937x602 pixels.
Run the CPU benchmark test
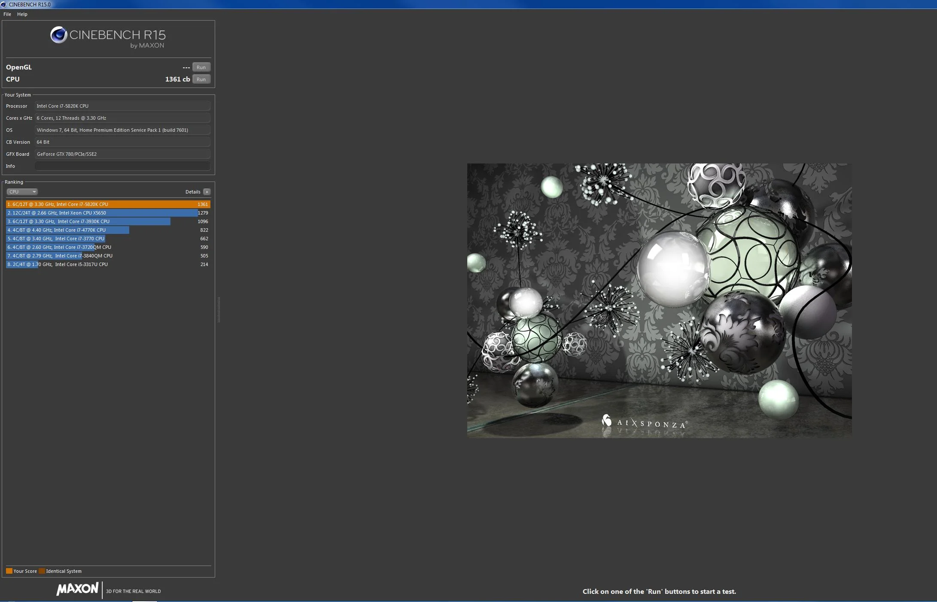(x=201, y=79)
